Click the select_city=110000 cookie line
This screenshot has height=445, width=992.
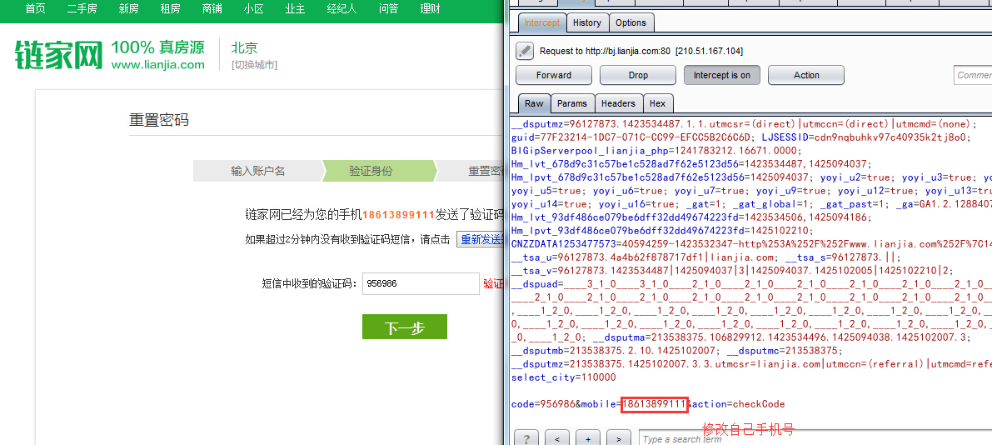(x=563, y=377)
